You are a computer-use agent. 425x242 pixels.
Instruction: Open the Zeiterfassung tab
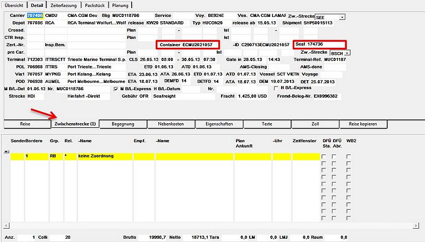pyautogui.click(x=63, y=5)
